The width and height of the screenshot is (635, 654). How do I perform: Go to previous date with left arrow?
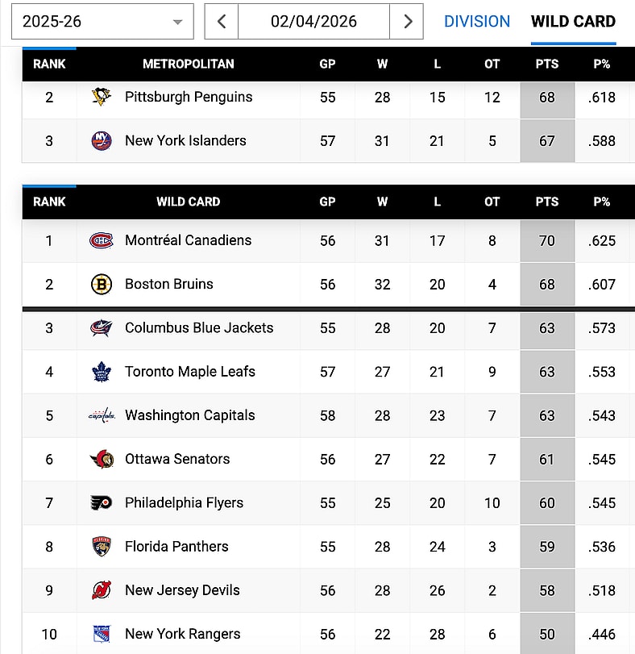pyautogui.click(x=222, y=21)
